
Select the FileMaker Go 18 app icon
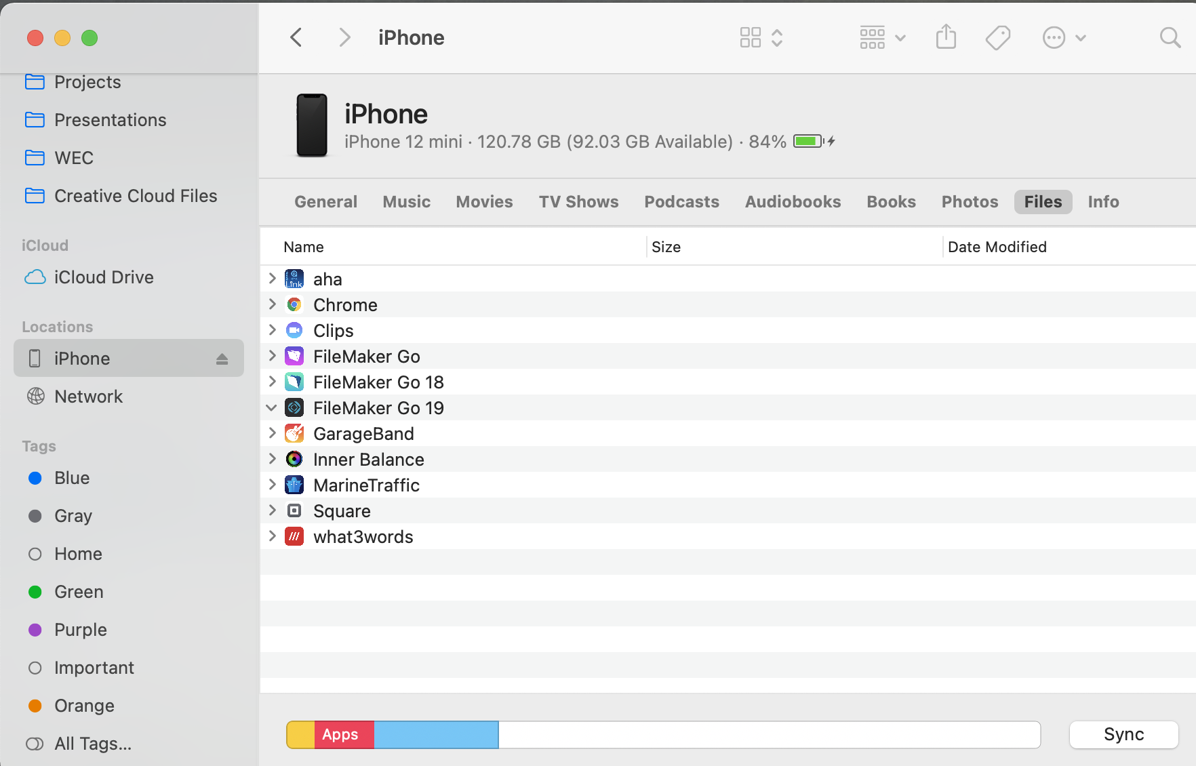coord(294,382)
